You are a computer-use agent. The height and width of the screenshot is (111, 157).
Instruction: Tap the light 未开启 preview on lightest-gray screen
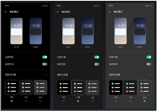click(x=121, y=31)
